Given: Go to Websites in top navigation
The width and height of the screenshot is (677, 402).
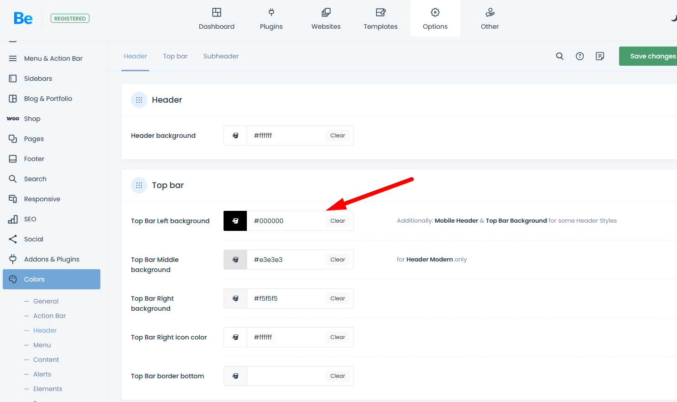Looking at the screenshot, I should [x=326, y=19].
